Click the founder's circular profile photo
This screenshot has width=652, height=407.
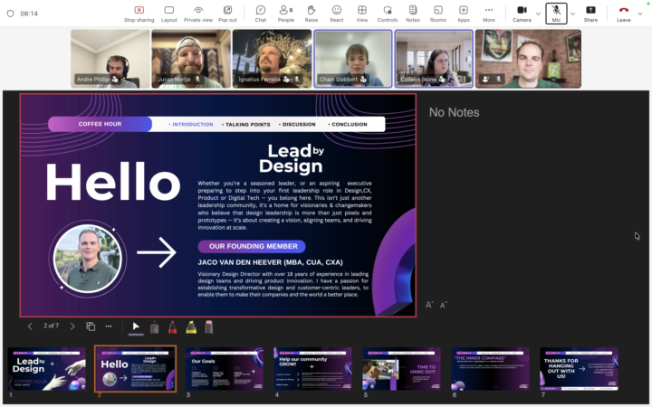[x=88, y=259]
